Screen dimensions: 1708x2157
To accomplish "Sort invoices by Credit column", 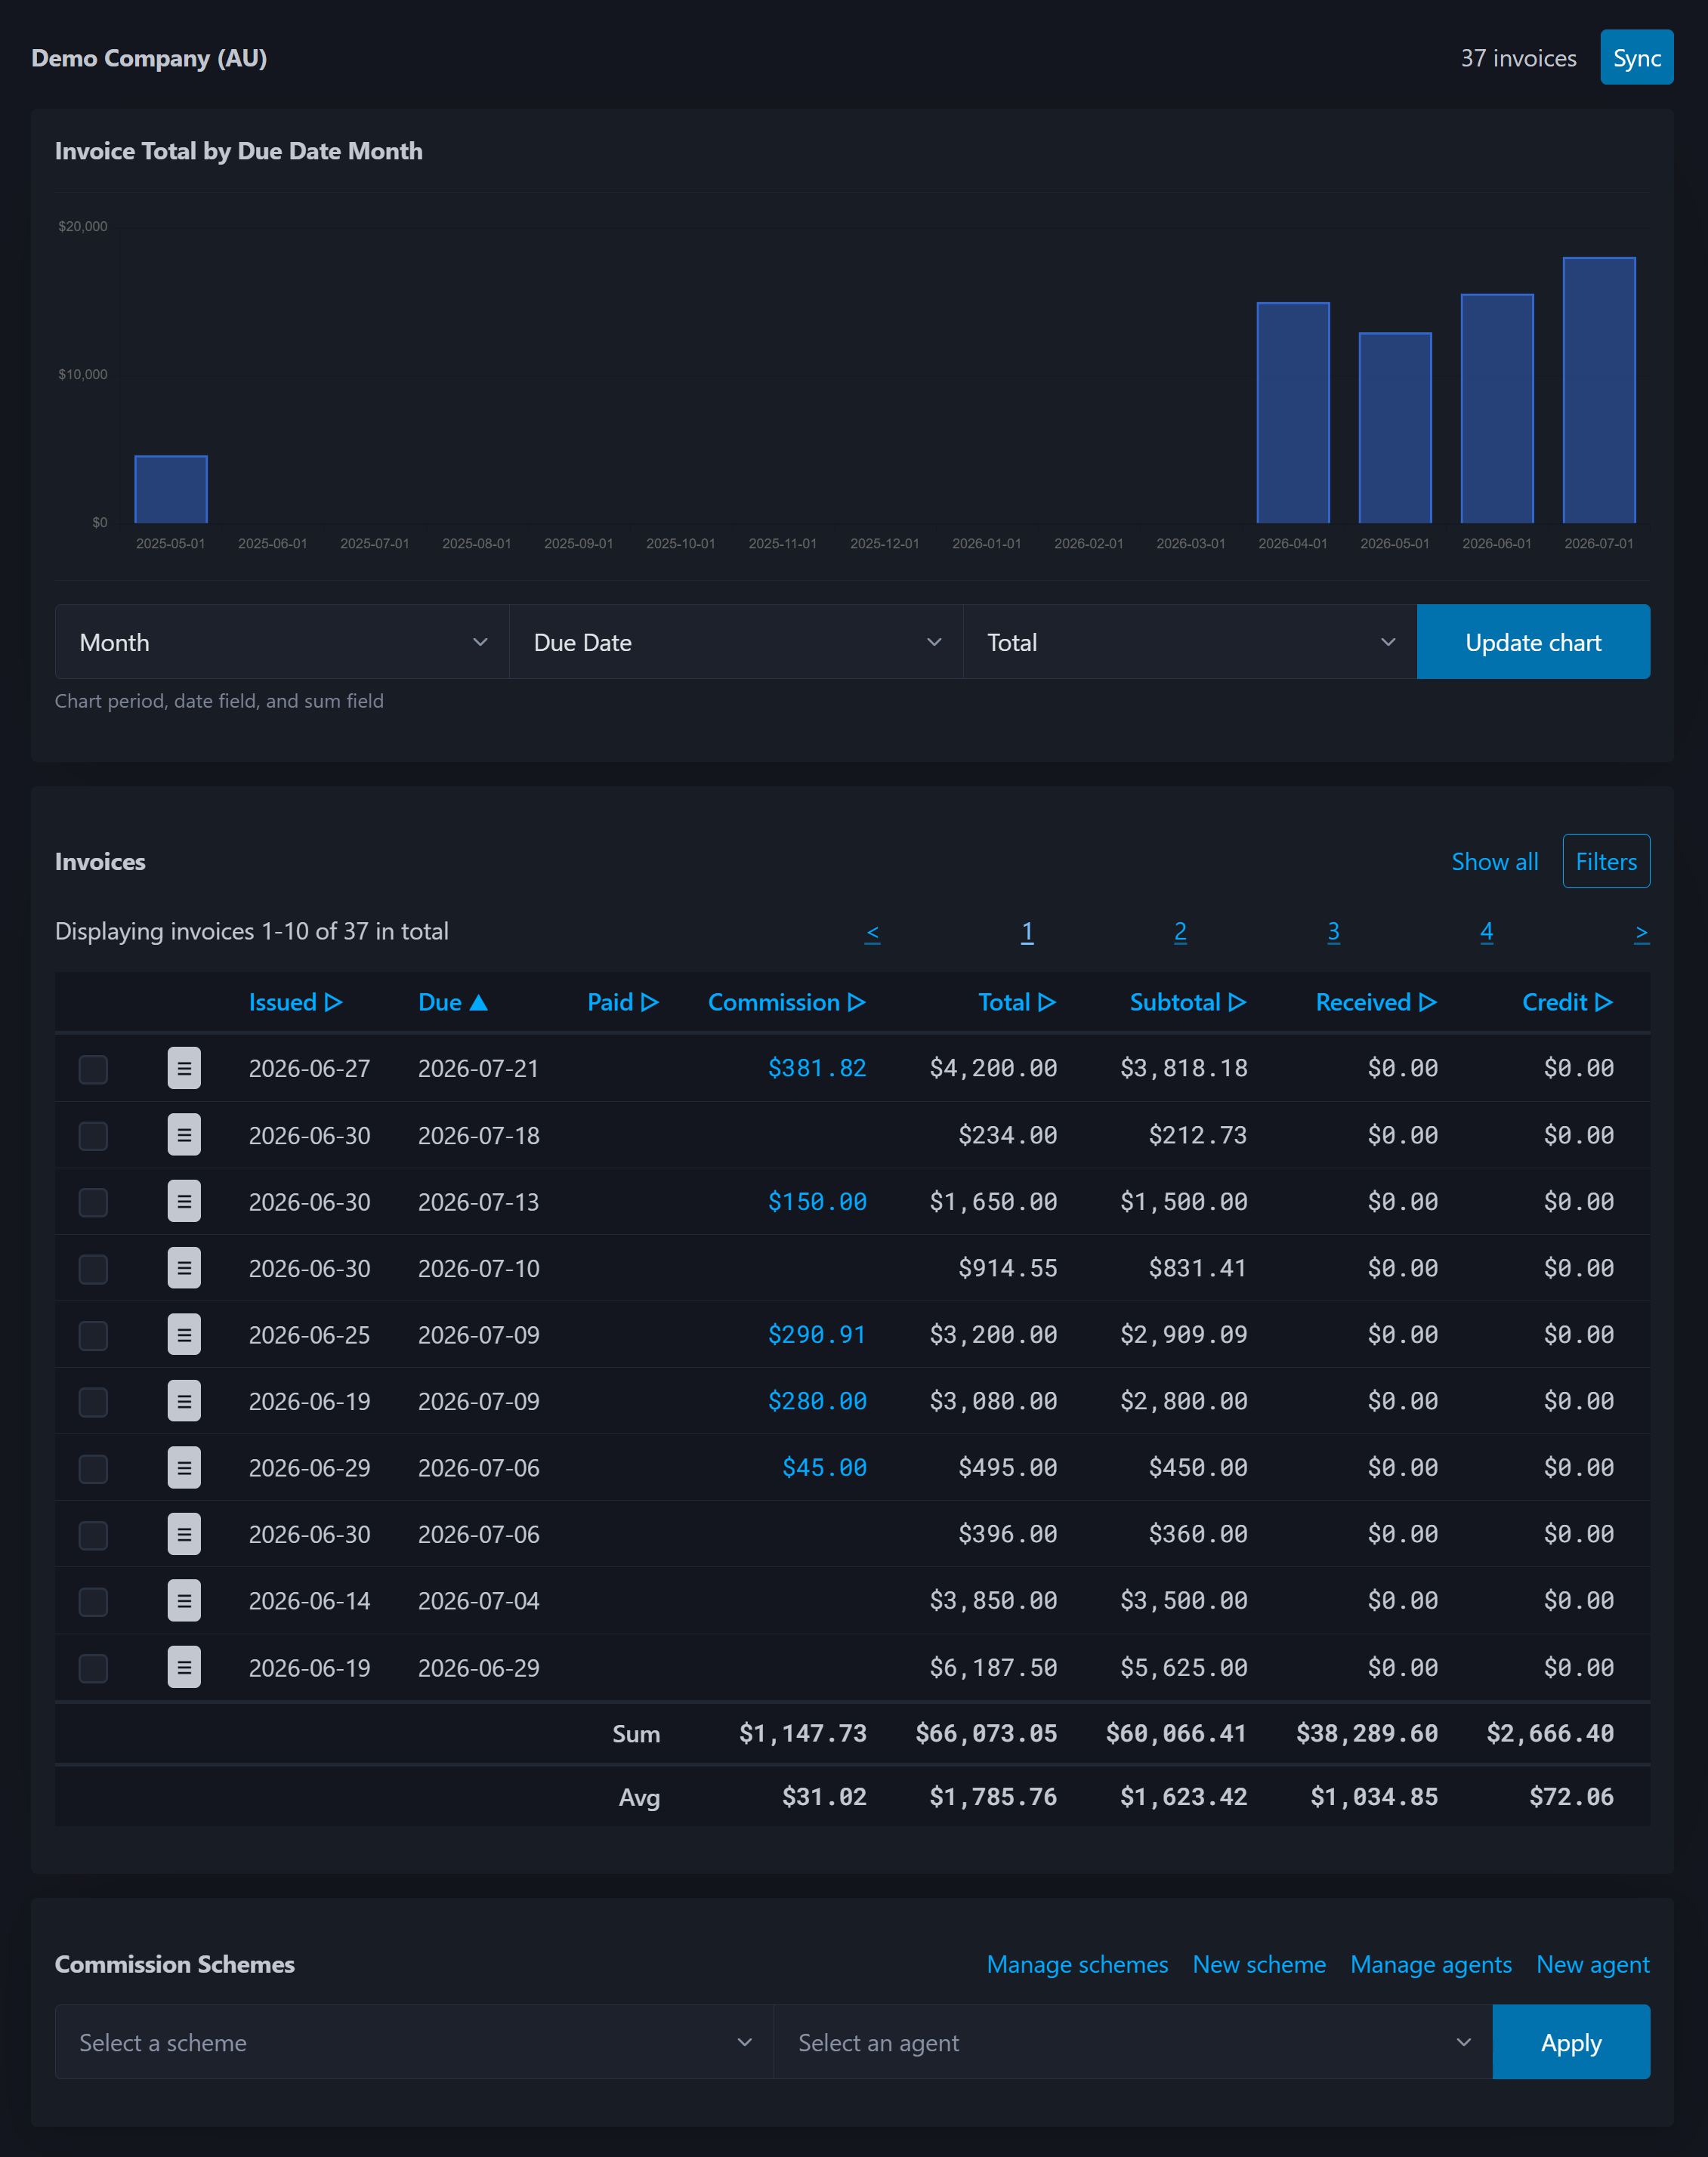I will click(x=1567, y=1002).
